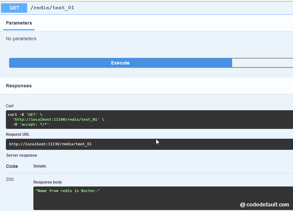Viewport: 293px width, 211px height.
Task: Collapse the /redis/test_01 endpoint path
Action: pos(52,8)
